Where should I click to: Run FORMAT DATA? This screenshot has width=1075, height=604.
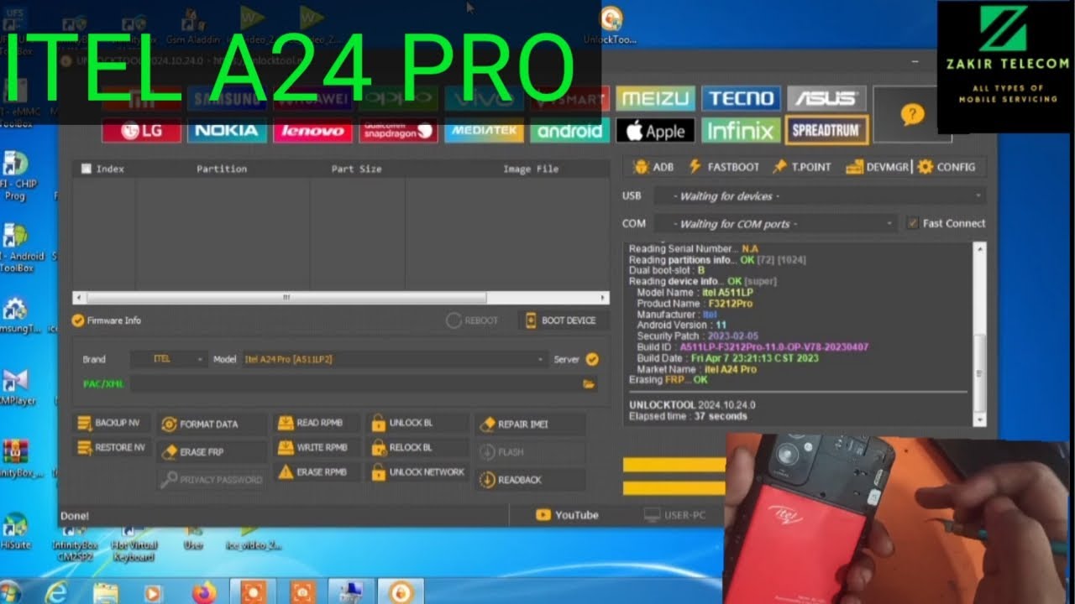[x=212, y=424]
